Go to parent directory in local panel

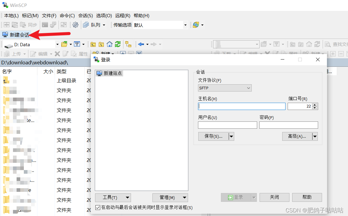coord(93,44)
